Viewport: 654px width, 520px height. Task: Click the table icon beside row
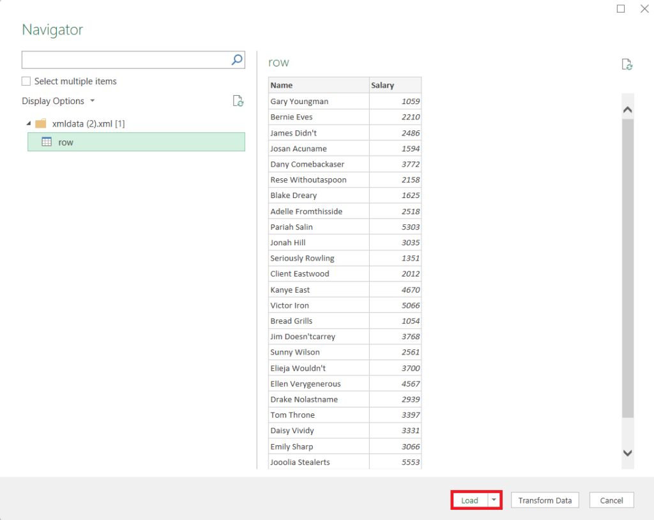(x=47, y=142)
